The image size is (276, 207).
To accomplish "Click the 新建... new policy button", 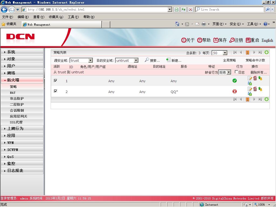I will point(174,60).
